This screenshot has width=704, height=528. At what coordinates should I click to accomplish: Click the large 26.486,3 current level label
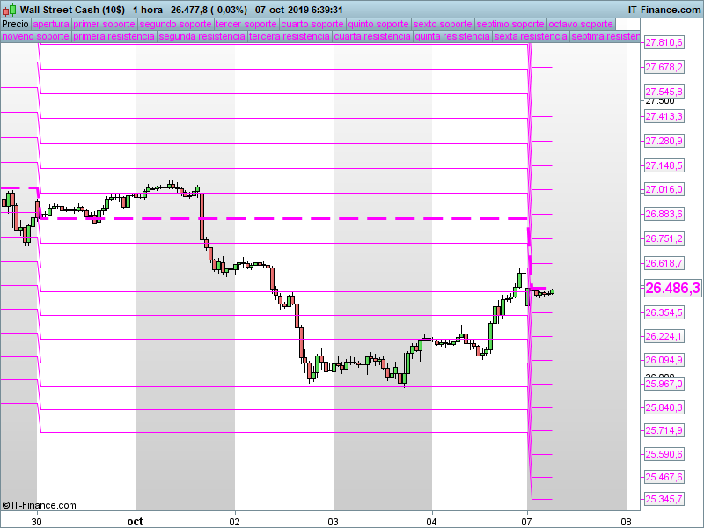pos(672,289)
